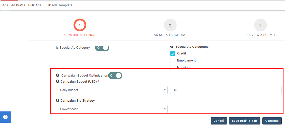Screen dimensions: 285x128
Task: Click help icon beside Campaign Budget (USD)
Action: click(57, 82)
